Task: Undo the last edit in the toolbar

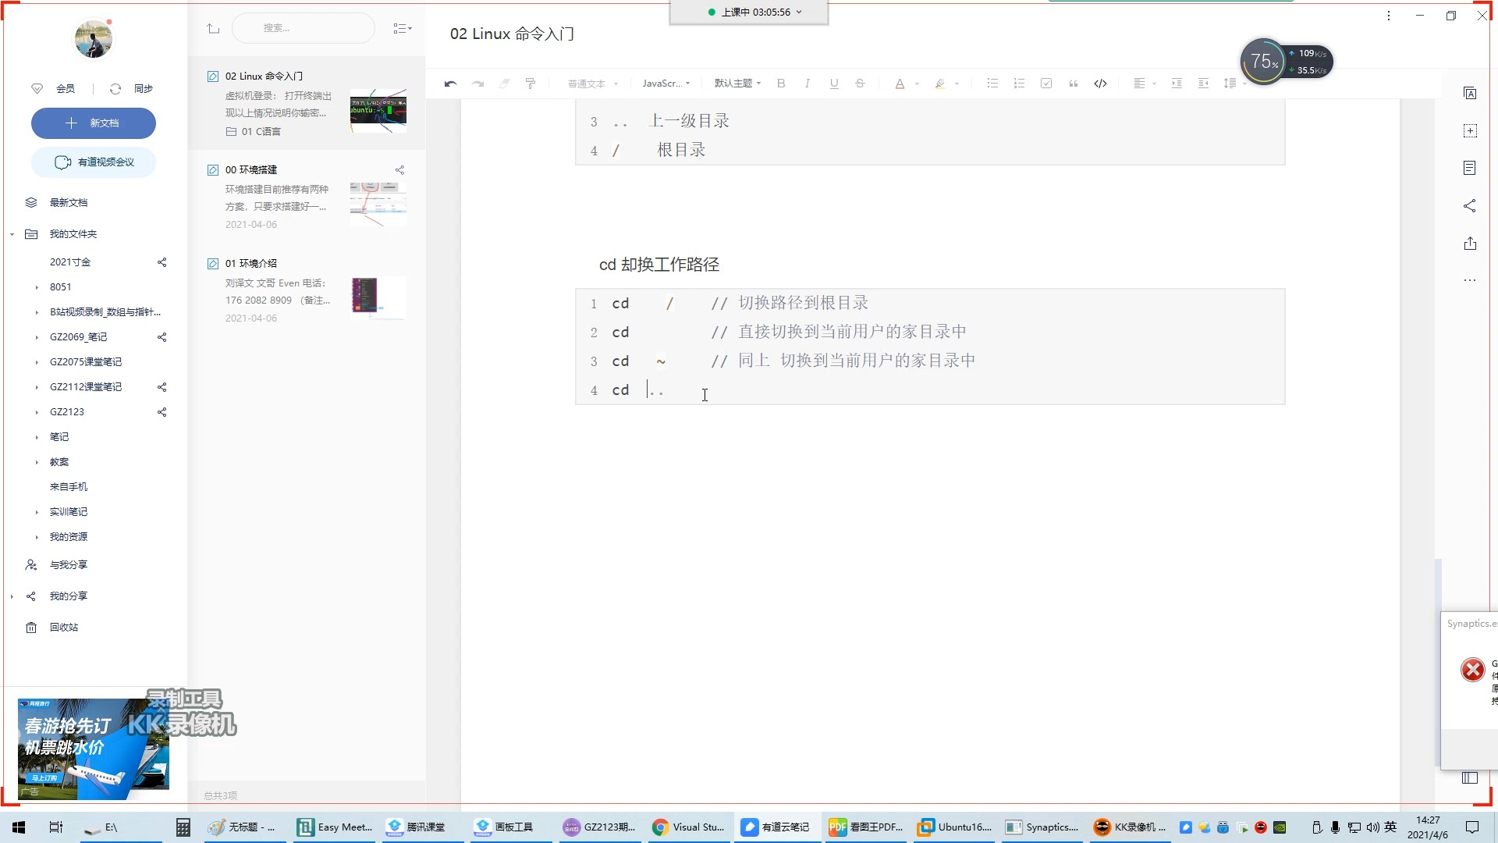Action: (x=450, y=84)
